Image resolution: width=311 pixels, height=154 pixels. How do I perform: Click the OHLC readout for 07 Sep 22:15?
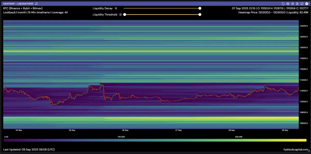point(270,8)
